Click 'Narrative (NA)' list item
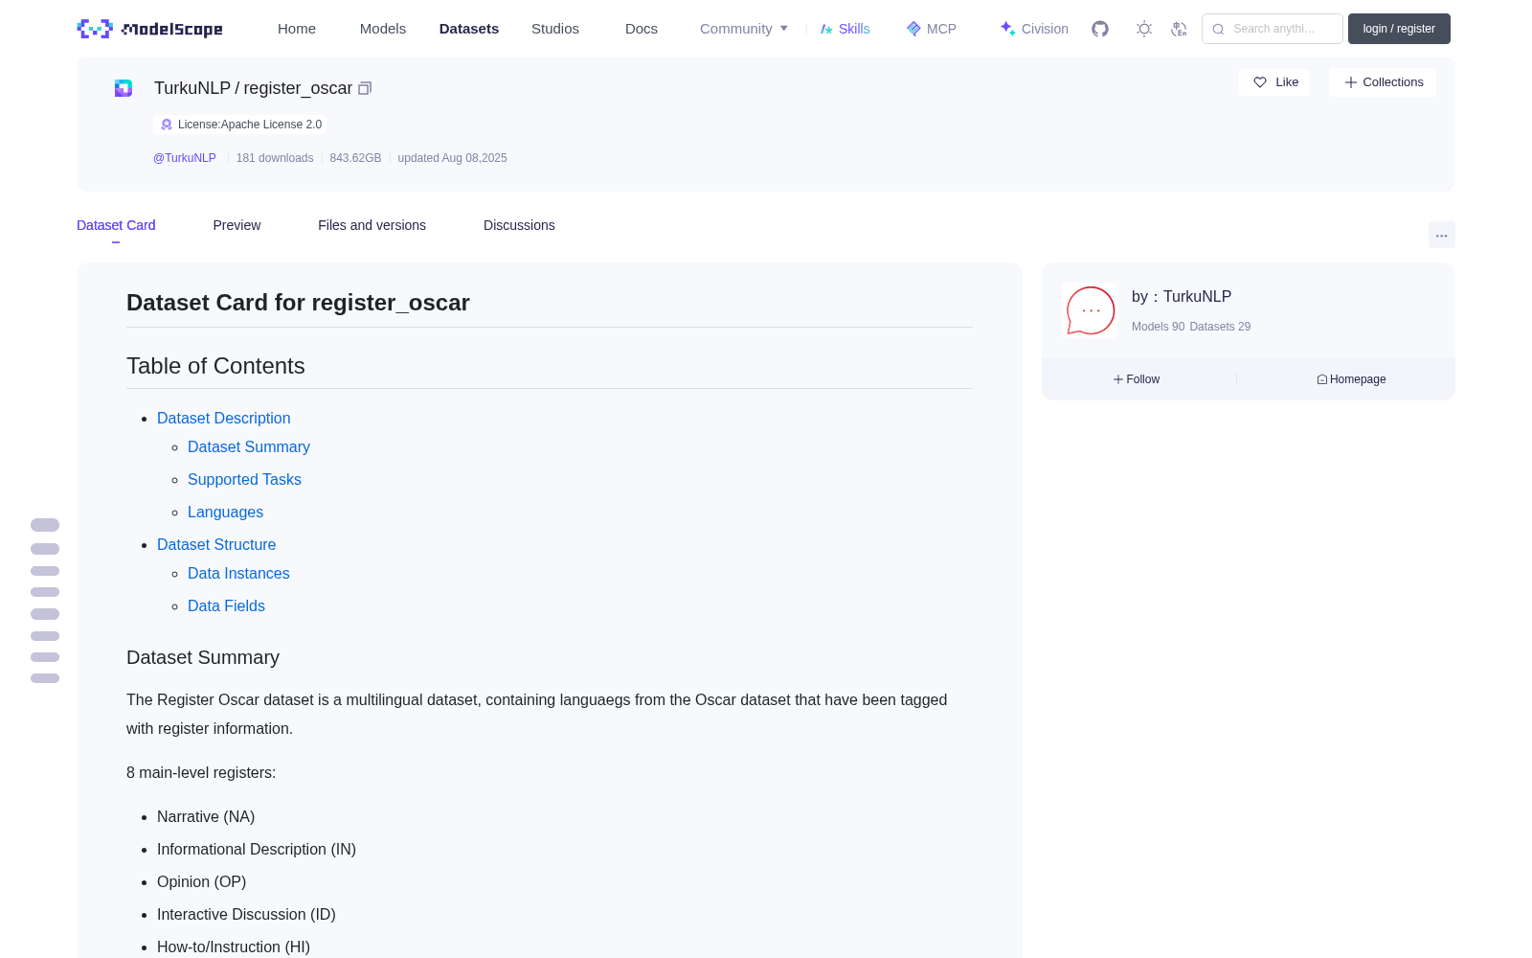This screenshot has width=1532, height=958. (206, 816)
